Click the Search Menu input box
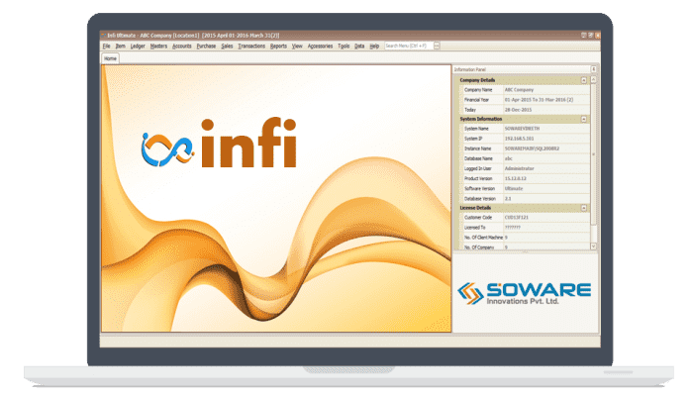This screenshot has width=693, height=396. (x=408, y=46)
